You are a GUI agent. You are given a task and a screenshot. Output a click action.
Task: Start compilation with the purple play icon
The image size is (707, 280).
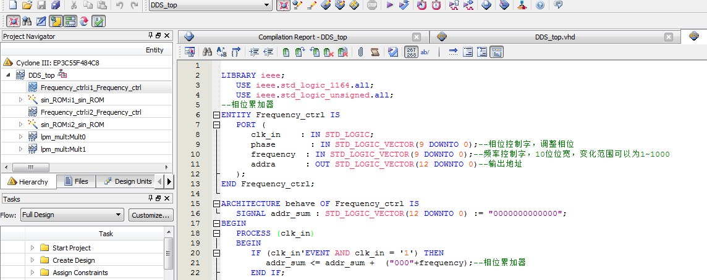[389, 5]
